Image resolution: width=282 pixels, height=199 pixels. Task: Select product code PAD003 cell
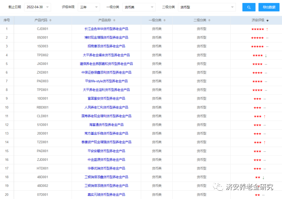(x=43, y=81)
